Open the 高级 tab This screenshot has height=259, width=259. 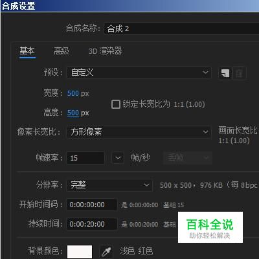click(x=62, y=51)
